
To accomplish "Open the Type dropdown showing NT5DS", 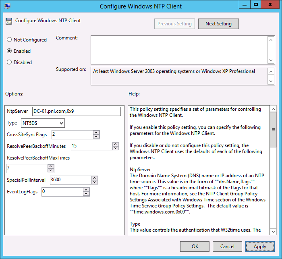I will [x=44, y=123].
